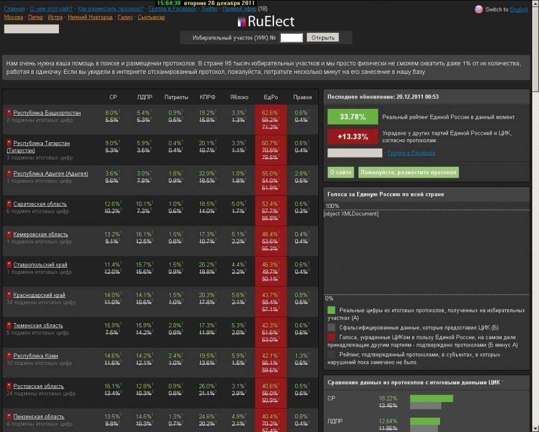Click the red icon beside Ростовская область
This screenshot has width=539, height=432.
pyautogui.click(x=9, y=386)
